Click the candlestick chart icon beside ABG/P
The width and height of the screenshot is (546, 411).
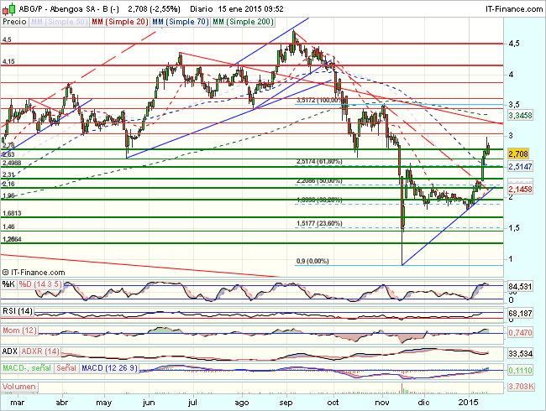click(8, 8)
